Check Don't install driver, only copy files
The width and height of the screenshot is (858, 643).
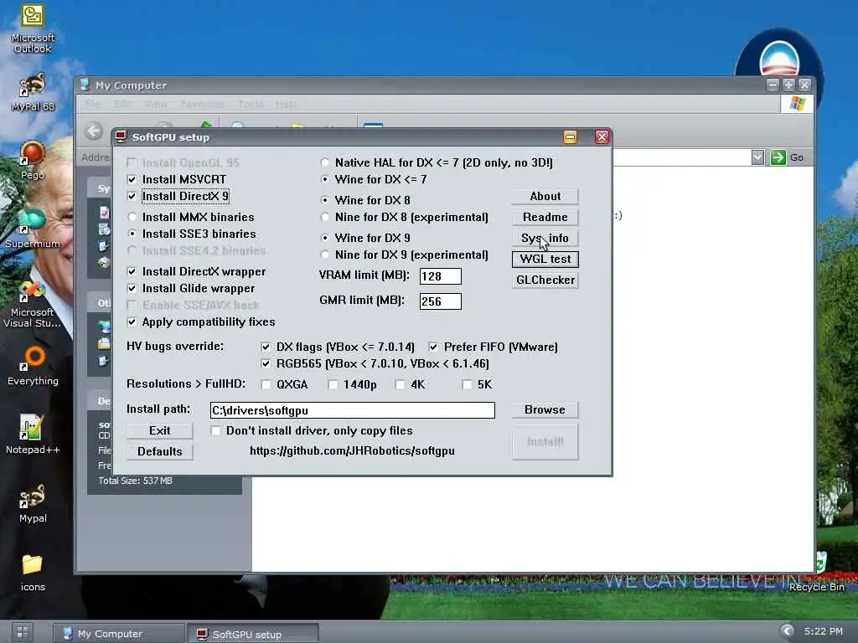coord(215,431)
